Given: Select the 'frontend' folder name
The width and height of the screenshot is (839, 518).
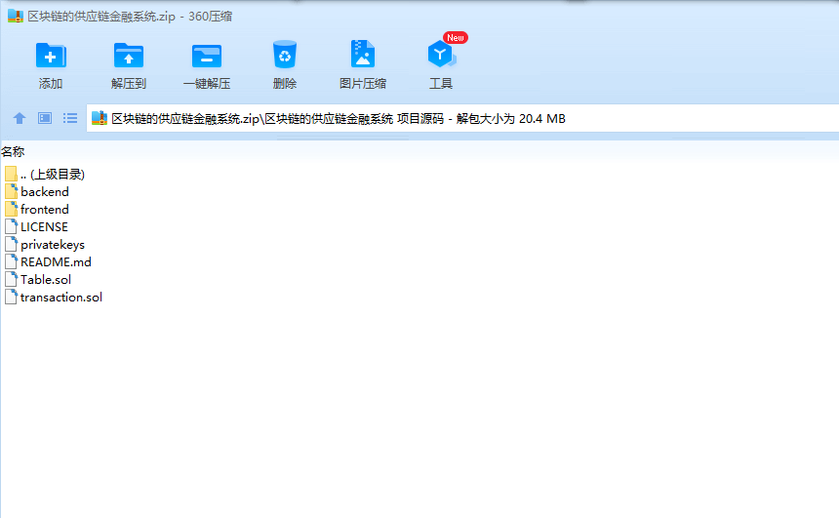Looking at the screenshot, I should [x=45, y=209].
